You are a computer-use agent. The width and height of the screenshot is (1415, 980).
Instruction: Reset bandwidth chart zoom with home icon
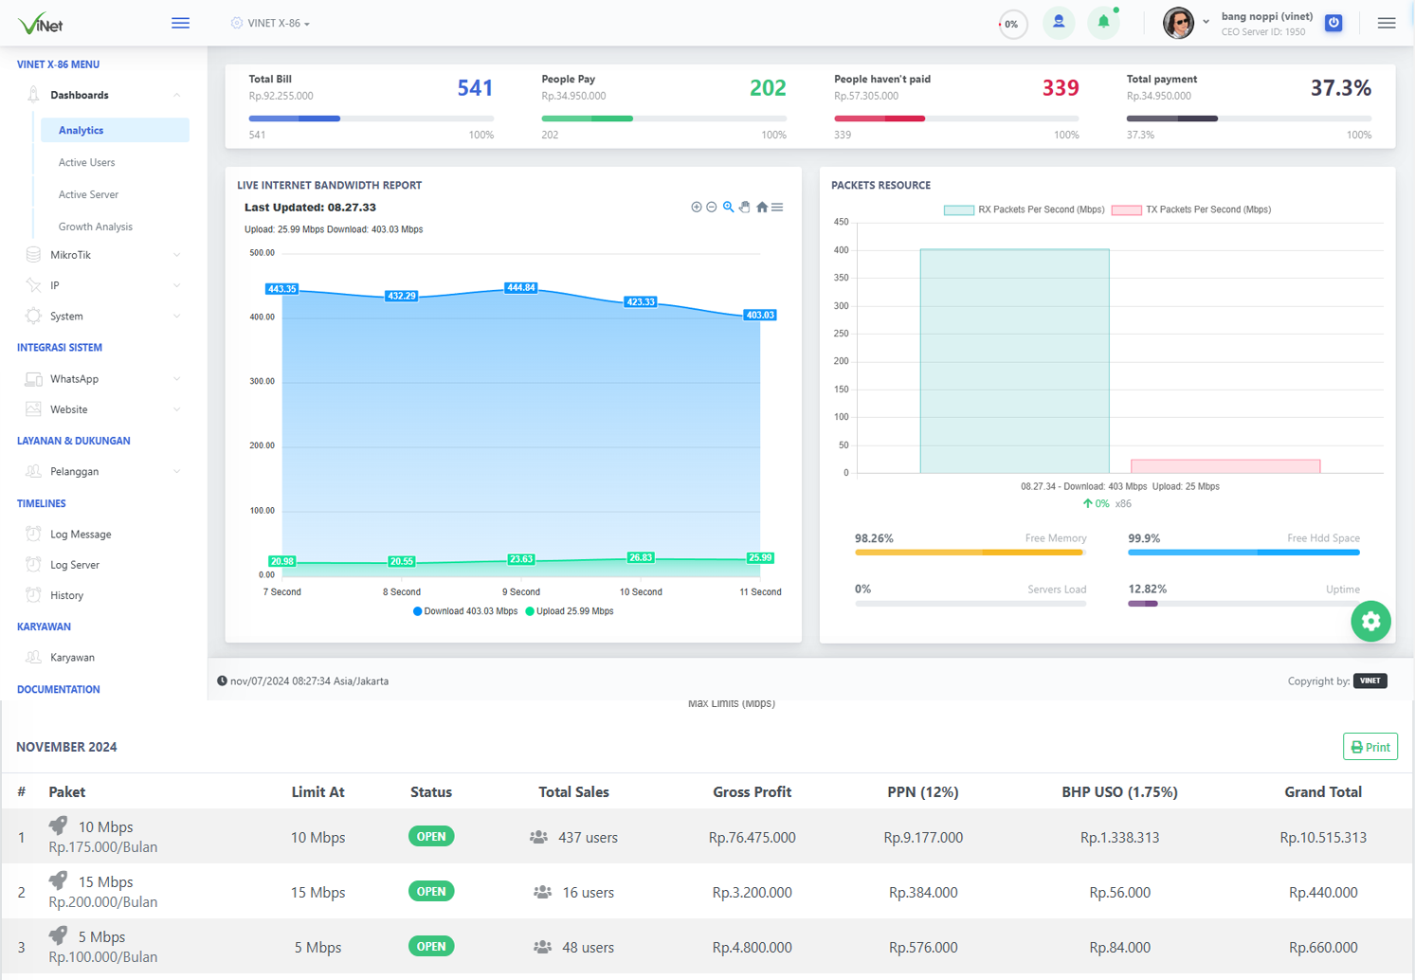[x=762, y=207]
